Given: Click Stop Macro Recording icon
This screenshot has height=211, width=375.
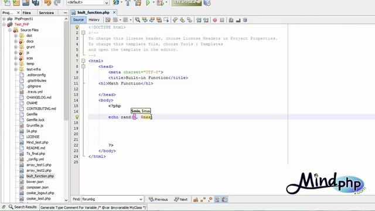Looking at the screenshot, I should coord(222,20).
